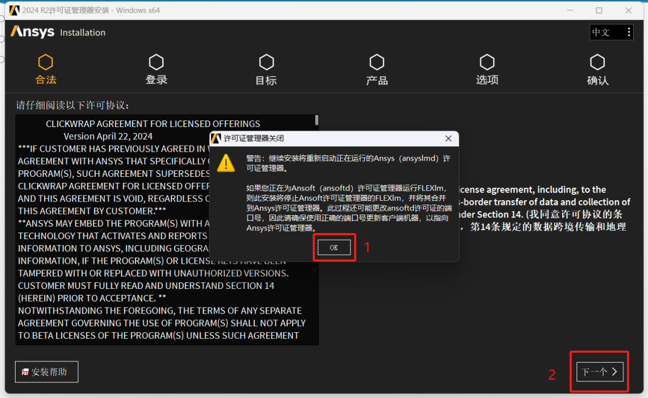Maximize the installer window
Image resolution: width=648 pixels, height=398 pixels.
pos(599,10)
